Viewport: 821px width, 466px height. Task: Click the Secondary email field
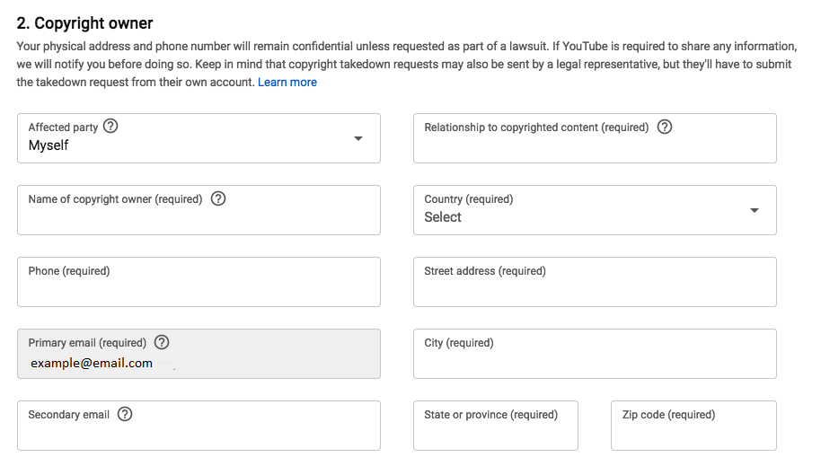[199, 432]
